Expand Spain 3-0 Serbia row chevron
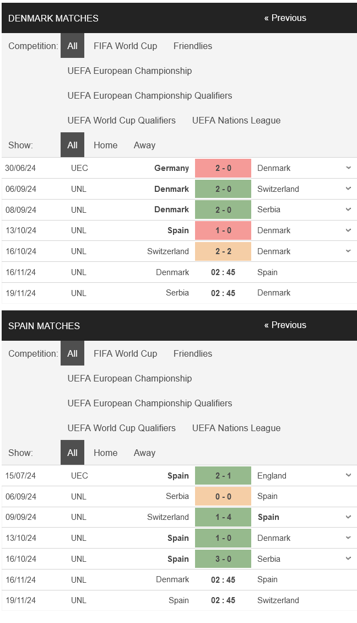Viewport: 357px width, 623px height. pos(348,558)
